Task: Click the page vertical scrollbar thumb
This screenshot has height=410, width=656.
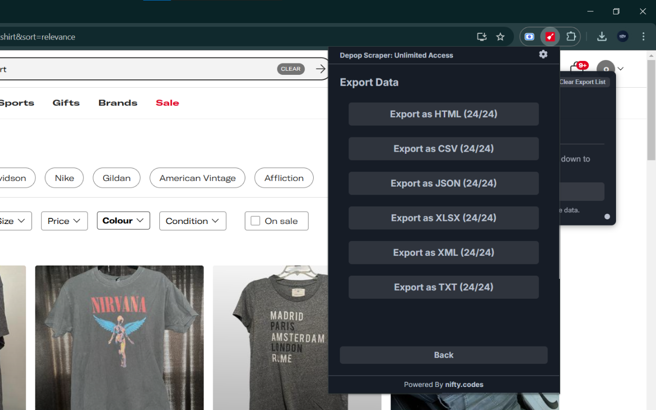Action: coord(651,110)
